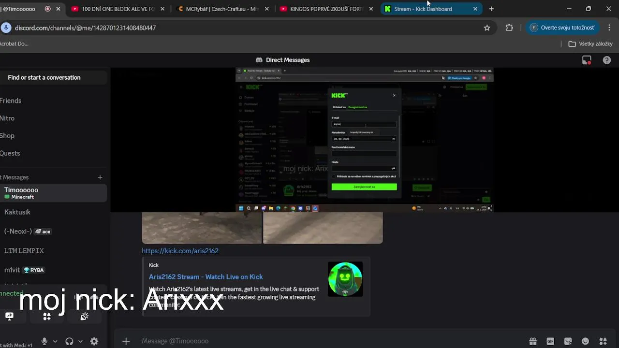Open the sticker picker
The height and width of the screenshot is (348, 619).
click(x=568, y=341)
